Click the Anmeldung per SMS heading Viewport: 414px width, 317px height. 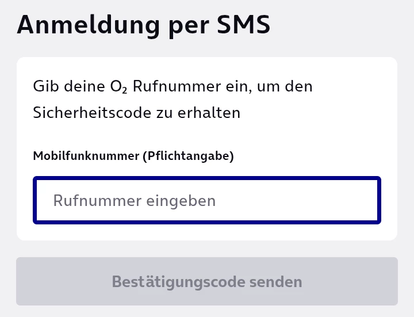(143, 25)
